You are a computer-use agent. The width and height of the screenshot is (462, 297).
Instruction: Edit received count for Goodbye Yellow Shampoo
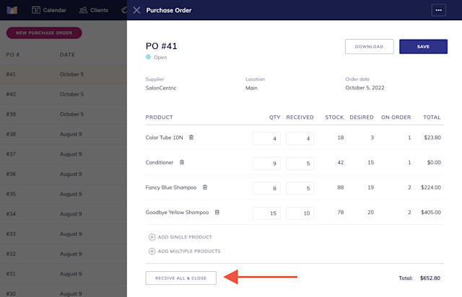[x=300, y=213]
